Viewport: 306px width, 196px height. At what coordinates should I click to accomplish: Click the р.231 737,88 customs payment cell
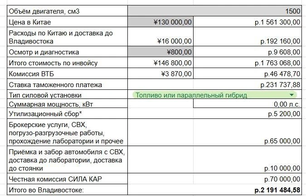[x=215, y=84]
